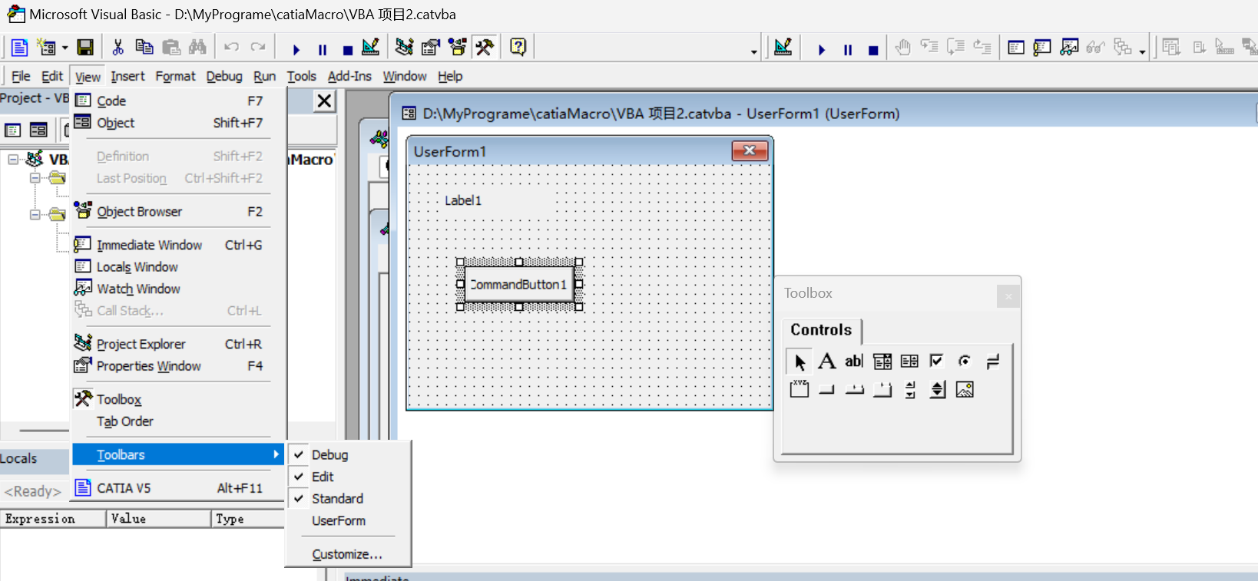Select the TextBox 'ab|' control in Toolbox
The image size is (1258, 581).
(x=854, y=361)
